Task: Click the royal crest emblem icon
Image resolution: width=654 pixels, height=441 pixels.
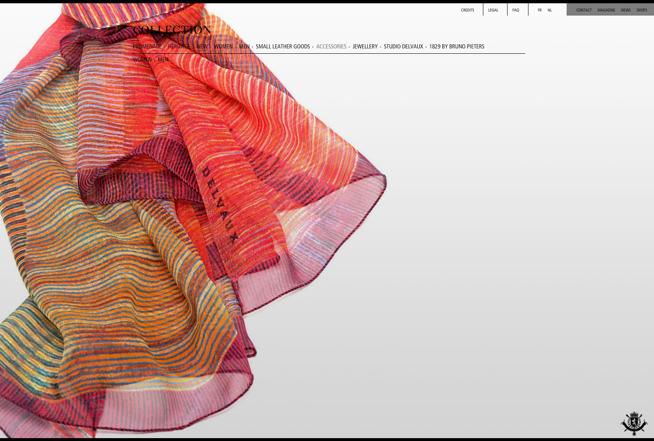Action: tap(634, 423)
